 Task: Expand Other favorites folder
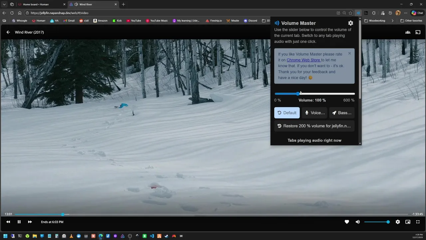pos(411,21)
